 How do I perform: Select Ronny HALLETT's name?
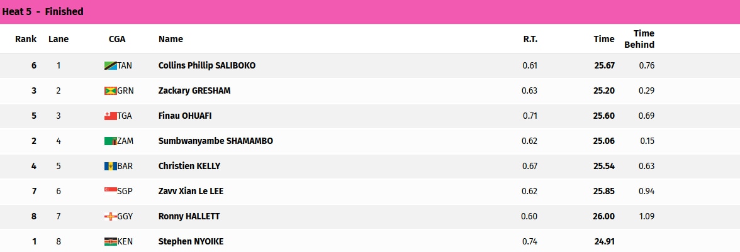click(189, 217)
